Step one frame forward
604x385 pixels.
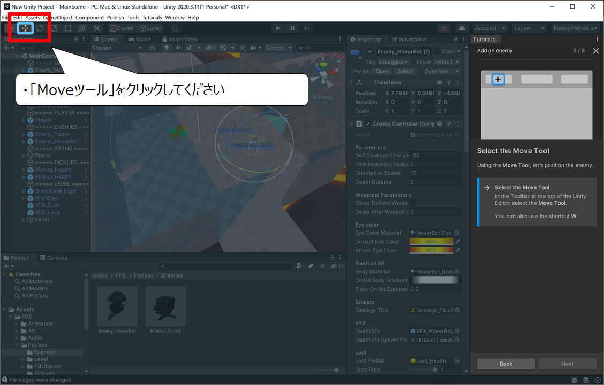(x=307, y=28)
